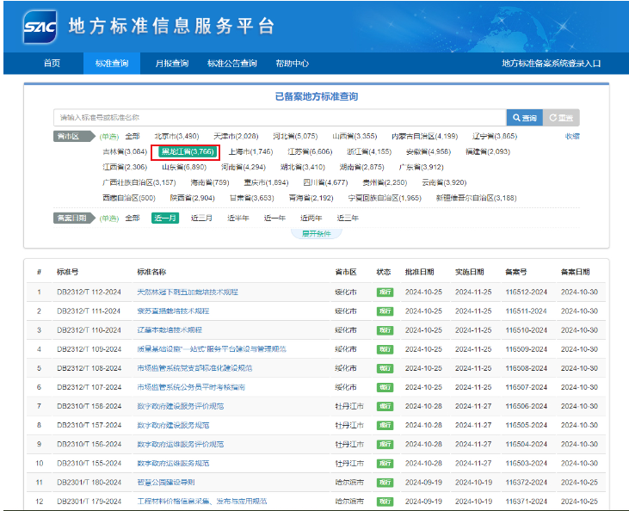Select cell DB2312/T 111-2024
The width and height of the screenshot is (629, 511).
[89, 311]
